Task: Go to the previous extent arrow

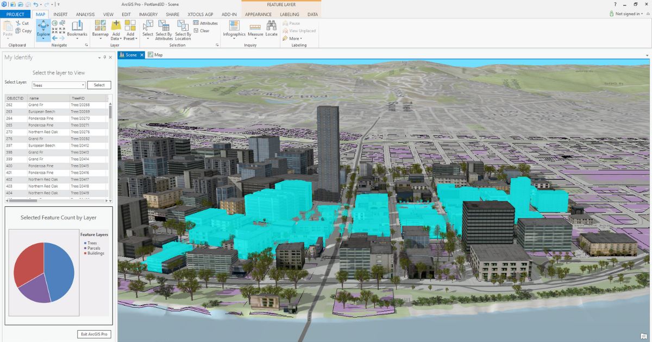Action: [54, 37]
